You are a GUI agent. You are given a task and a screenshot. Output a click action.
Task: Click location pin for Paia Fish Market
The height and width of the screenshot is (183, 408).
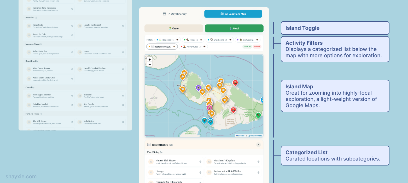coord(72,105)
